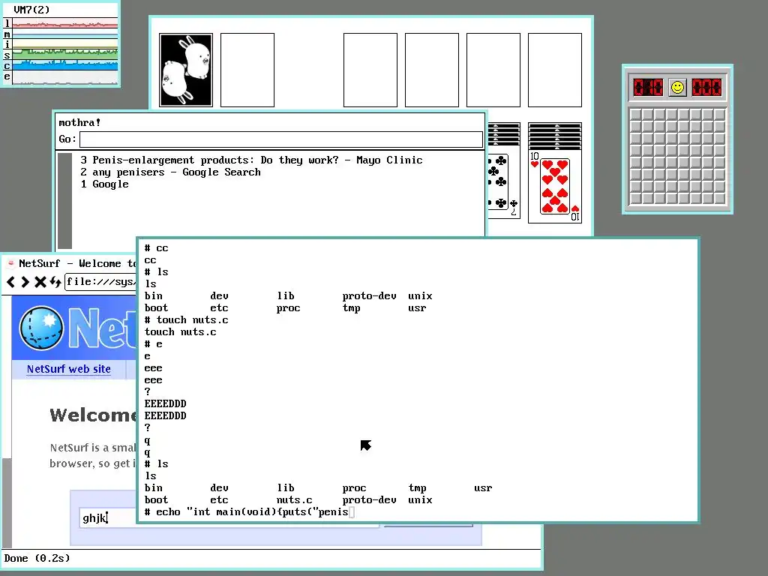
Task: Click the '# touch nuts.c' prompt line
Action: (x=186, y=319)
